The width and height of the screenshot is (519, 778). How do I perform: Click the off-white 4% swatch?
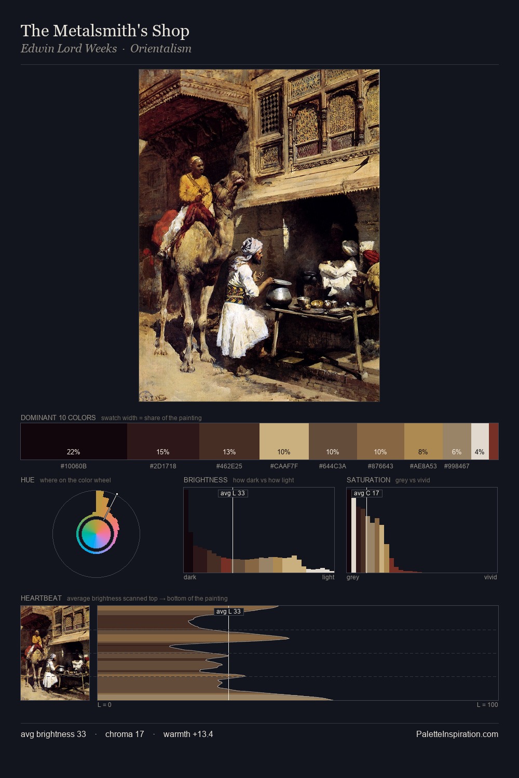point(480,441)
